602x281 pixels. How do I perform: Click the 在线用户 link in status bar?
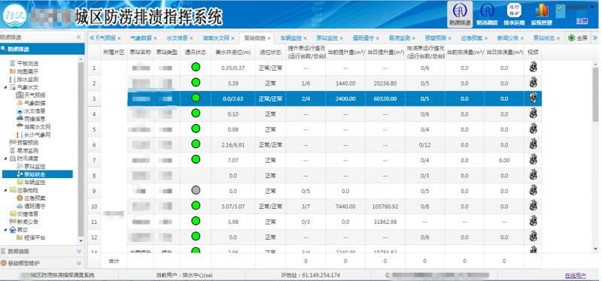(575, 275)
